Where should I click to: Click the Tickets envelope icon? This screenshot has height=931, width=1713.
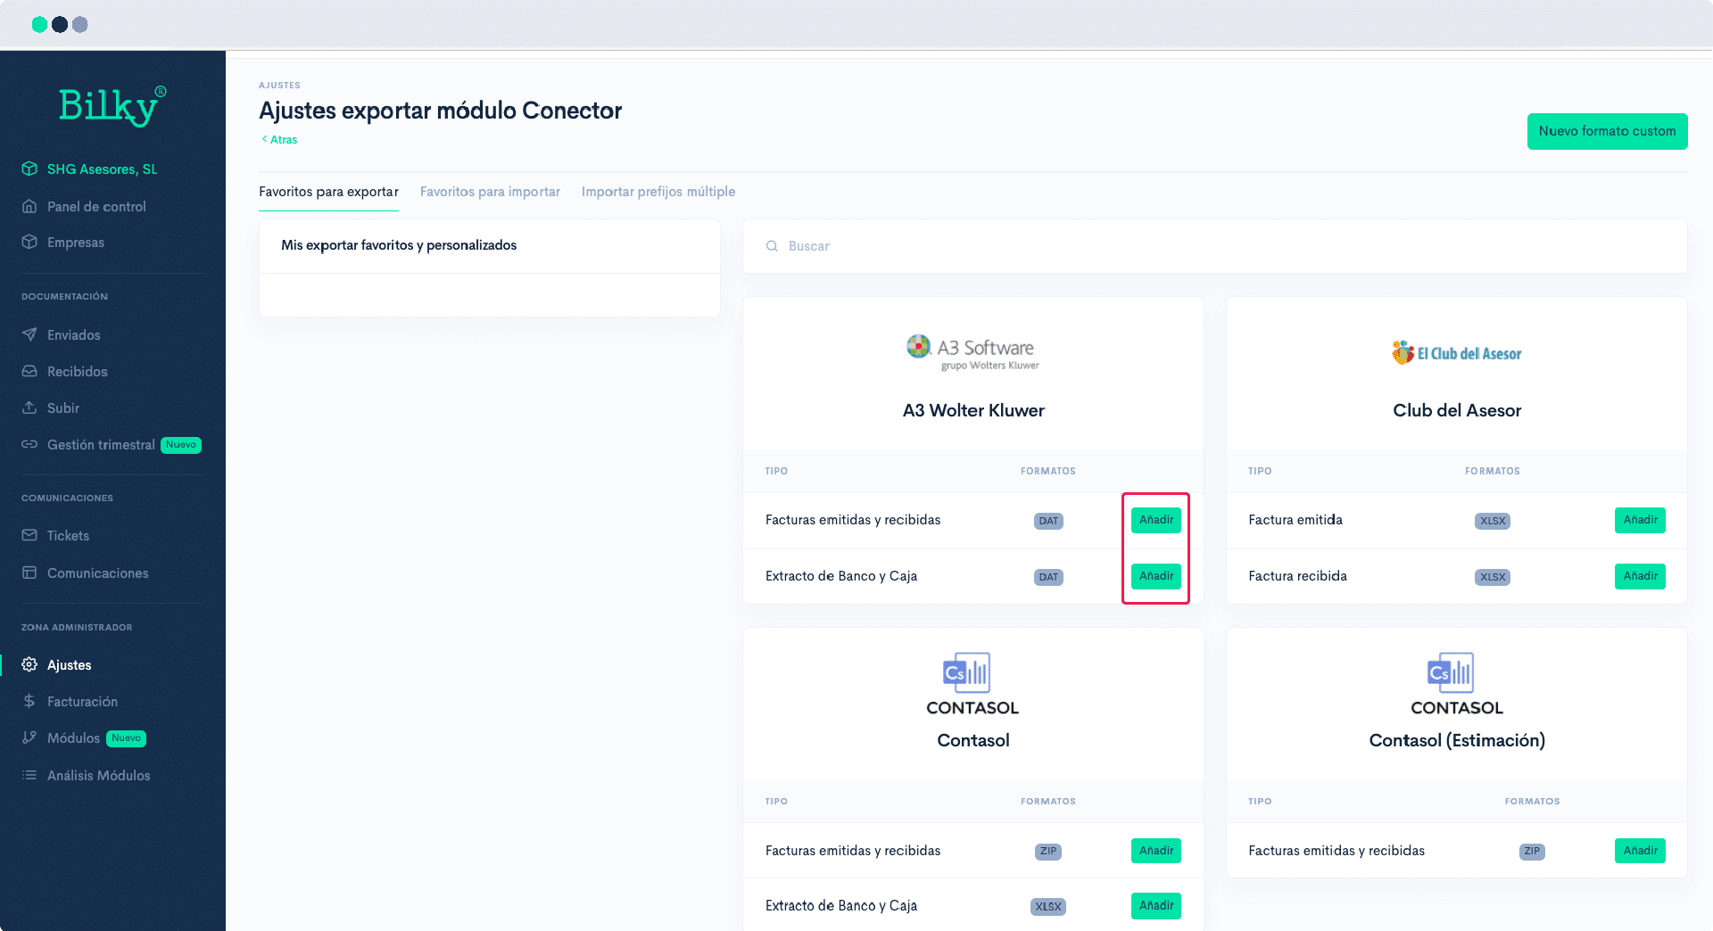[29, 535]
